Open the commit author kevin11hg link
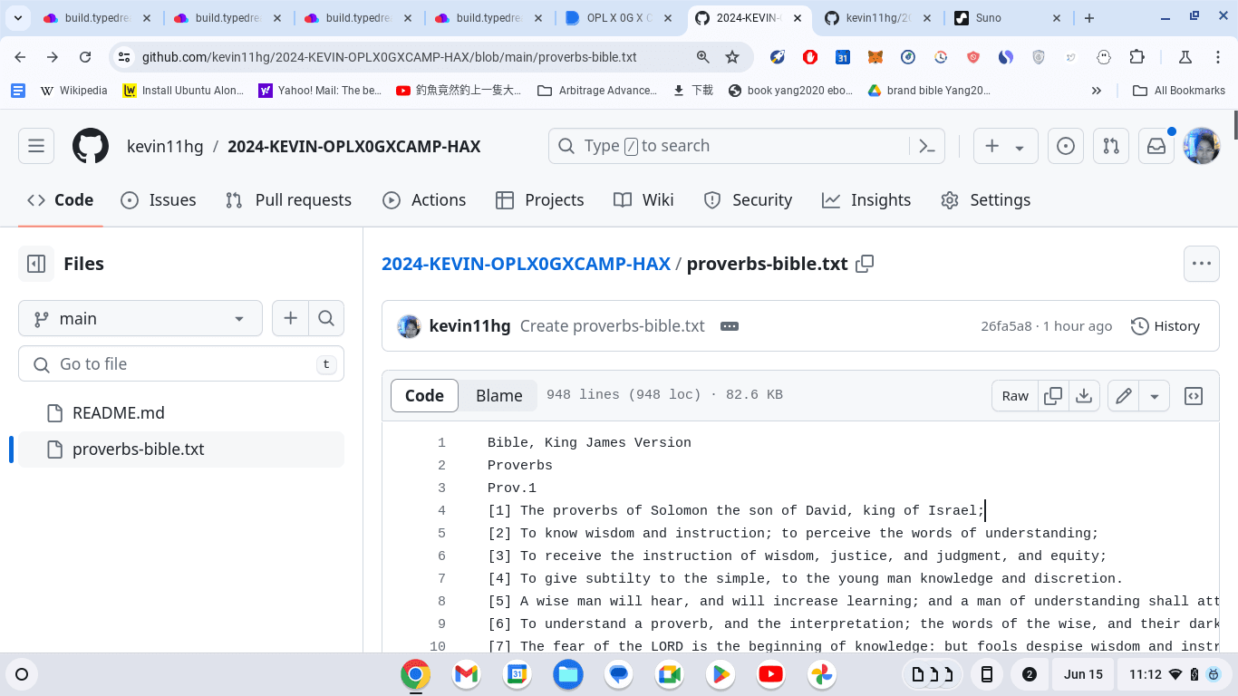The width and height of the screenshot is (1238, 696). coord(469,326)
